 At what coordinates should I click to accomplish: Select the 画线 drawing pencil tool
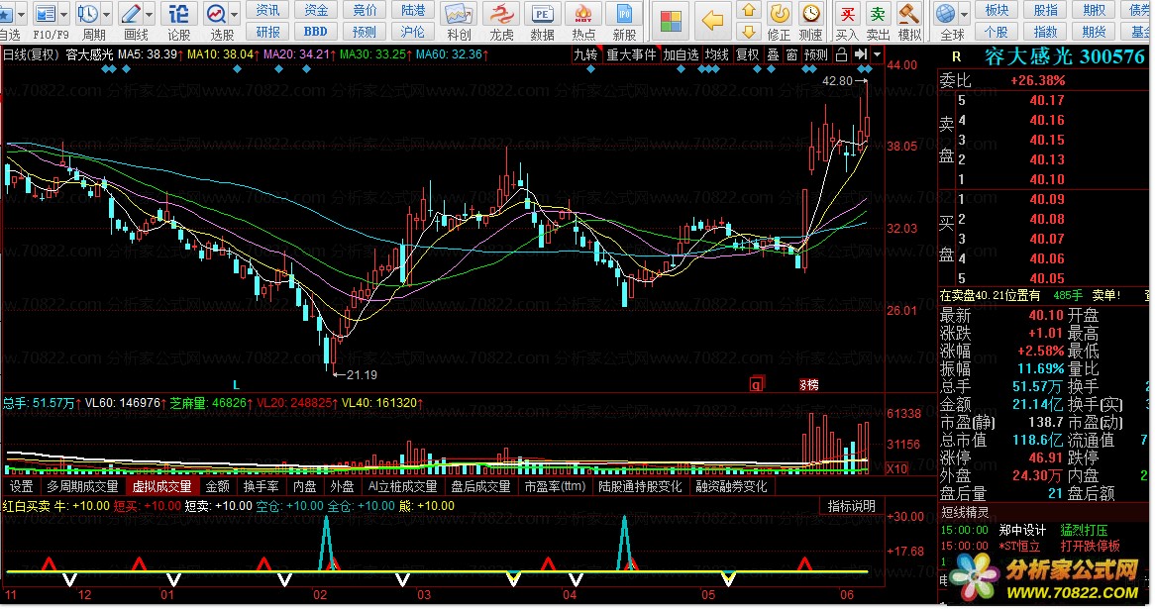[x=131, y=14]
